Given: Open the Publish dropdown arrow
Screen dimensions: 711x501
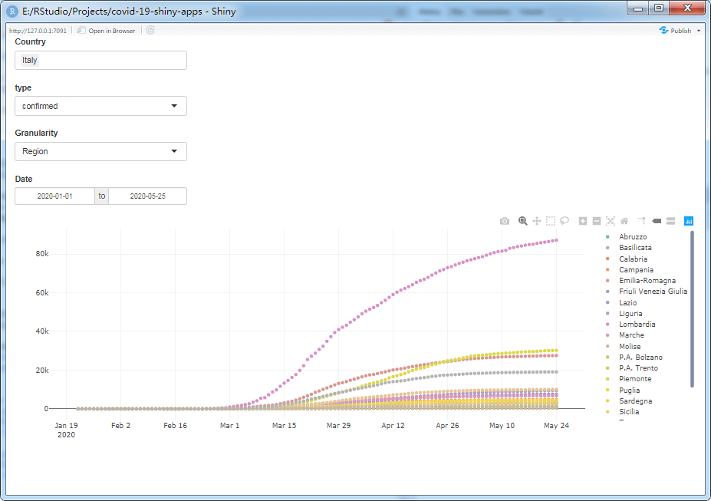Looking at the screenshot, I should pos(699,31).
